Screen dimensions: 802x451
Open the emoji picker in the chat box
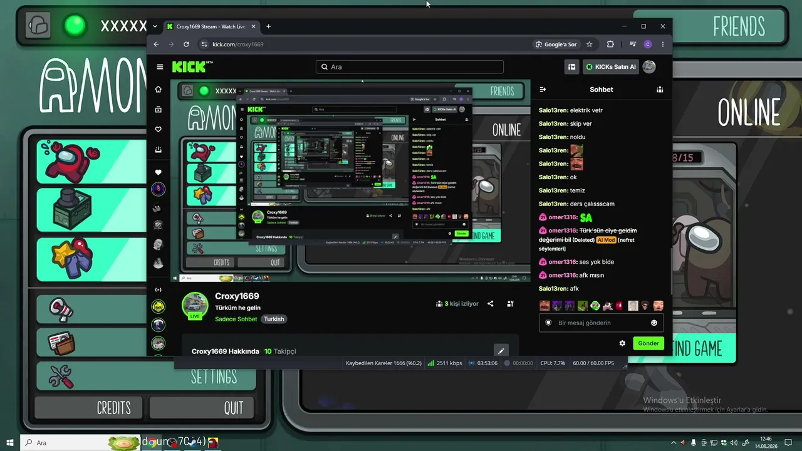654,323
